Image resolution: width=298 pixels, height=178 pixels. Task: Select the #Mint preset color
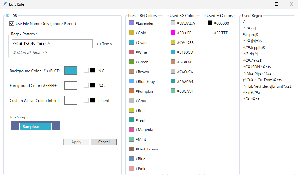click(x=137, y=139)
